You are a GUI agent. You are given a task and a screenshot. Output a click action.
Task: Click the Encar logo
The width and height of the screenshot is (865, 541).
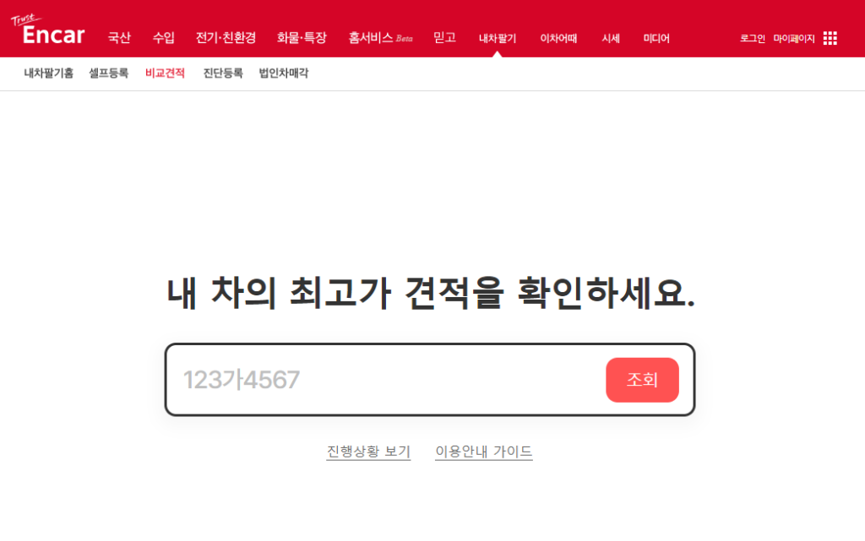point(48,30)
